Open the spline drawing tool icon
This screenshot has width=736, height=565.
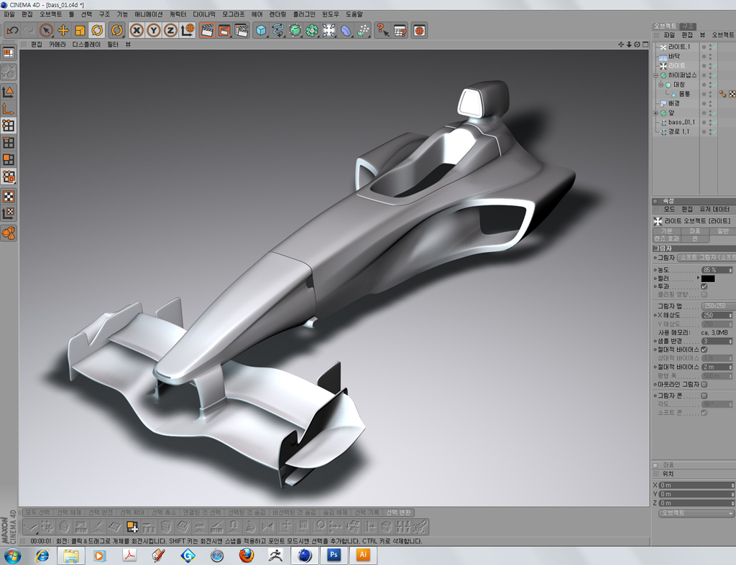tap(278, 30)
